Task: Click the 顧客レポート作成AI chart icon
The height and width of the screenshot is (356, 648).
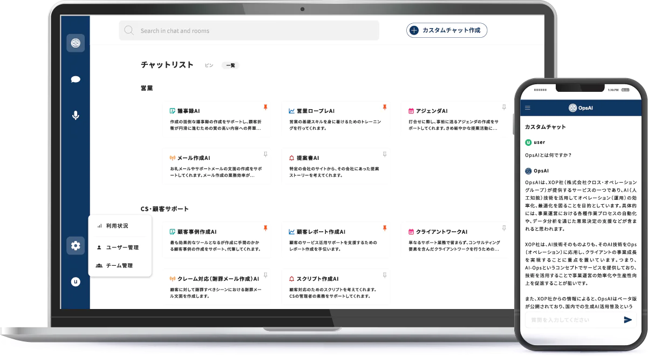Action: (x=292, y=232)
